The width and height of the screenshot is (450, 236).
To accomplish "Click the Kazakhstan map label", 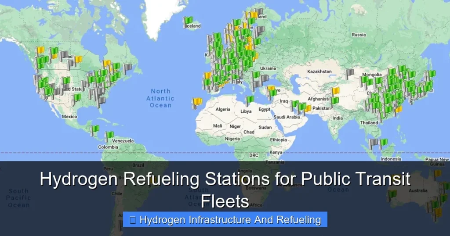I will [x=319, y=72].
